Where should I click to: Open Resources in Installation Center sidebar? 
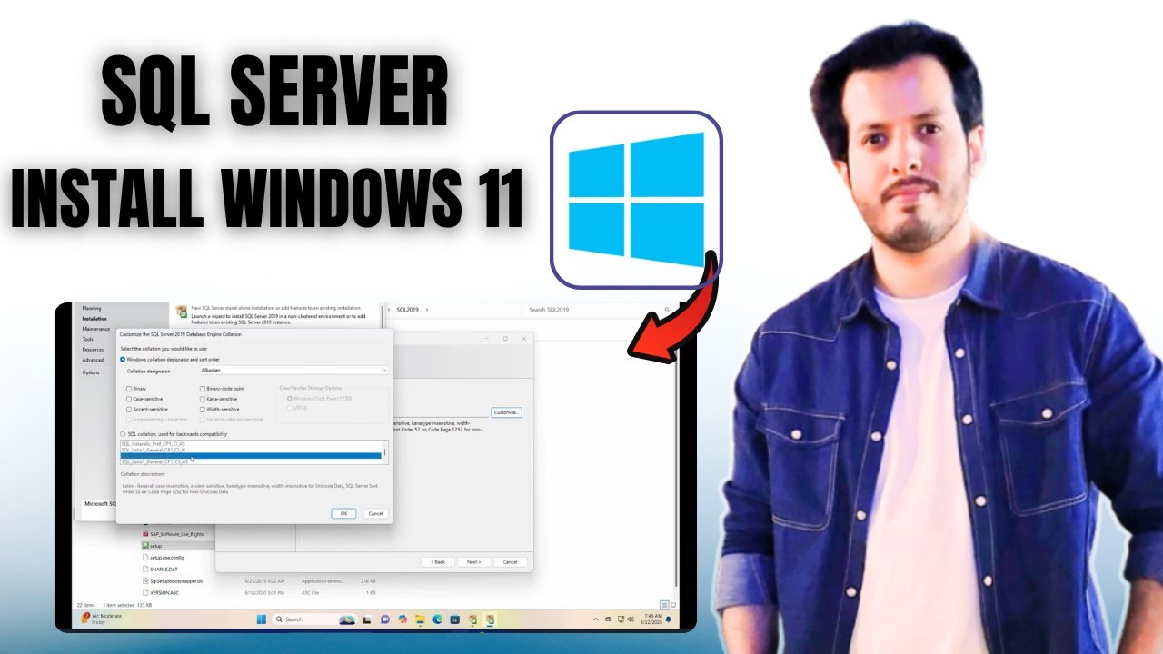(93, 350)
